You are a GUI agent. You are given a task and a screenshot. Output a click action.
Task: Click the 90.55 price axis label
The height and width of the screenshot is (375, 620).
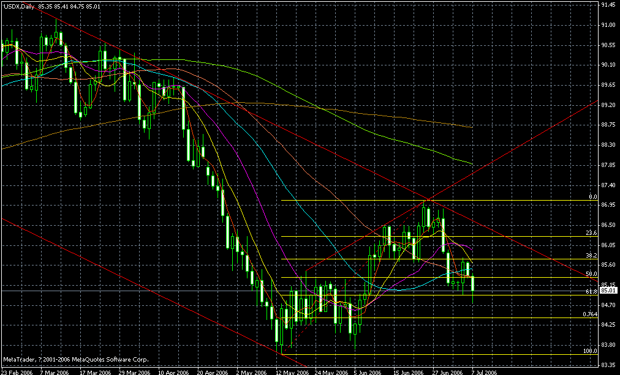pos(608,45)
